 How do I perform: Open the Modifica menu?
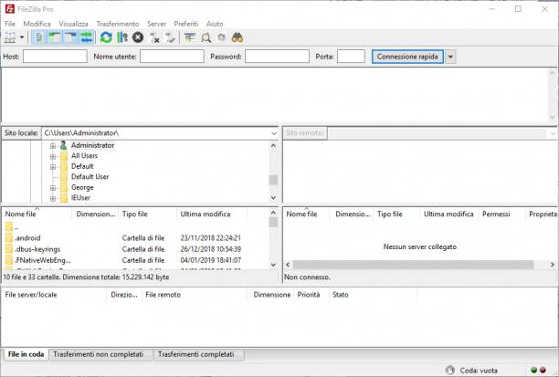click(37, 24)
